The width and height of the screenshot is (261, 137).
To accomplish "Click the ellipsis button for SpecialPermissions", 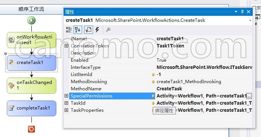I will tap(249, 96).
